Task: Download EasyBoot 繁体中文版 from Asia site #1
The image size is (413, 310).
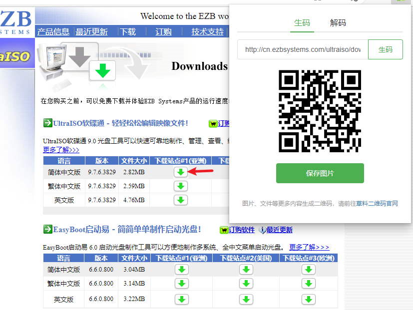Action: click(182, 284)
